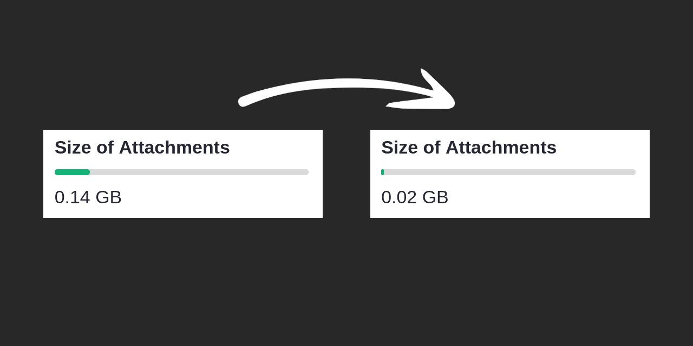Viewport: 693px width, 346px height.
Task: Click the far right end of the right progress bar
Action: tap(633, 172)
